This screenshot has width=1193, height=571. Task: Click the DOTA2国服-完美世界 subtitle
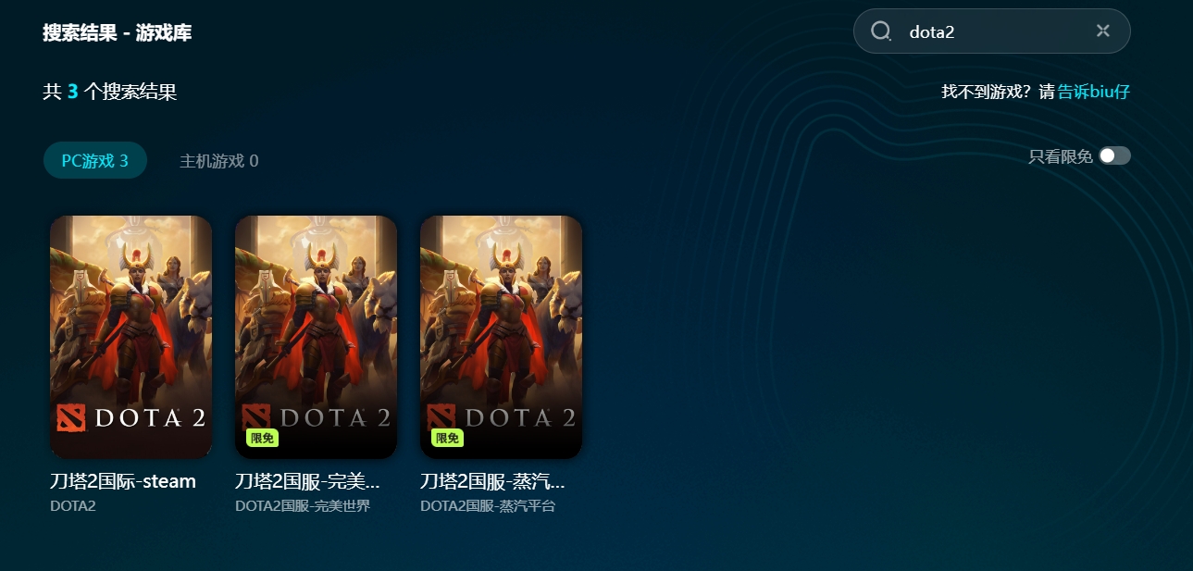(303, 506)
